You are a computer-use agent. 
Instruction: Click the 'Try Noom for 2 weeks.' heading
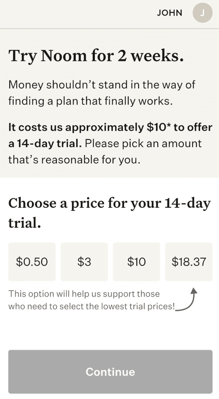pyautogui.click(x=96, y=56)
